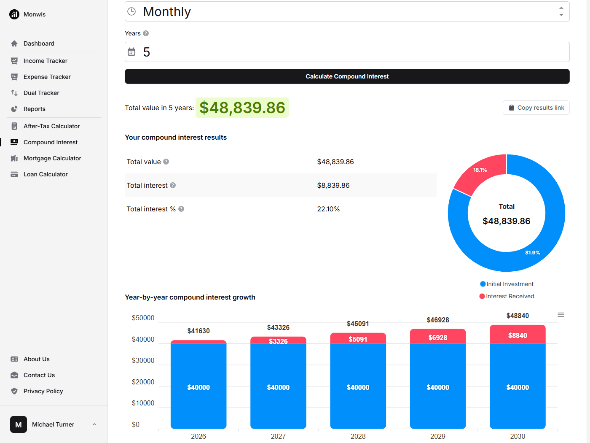Screen dimensions: 590x443
Task: Click Calculate Compound Interest button
Action: [x=347, y=76]
